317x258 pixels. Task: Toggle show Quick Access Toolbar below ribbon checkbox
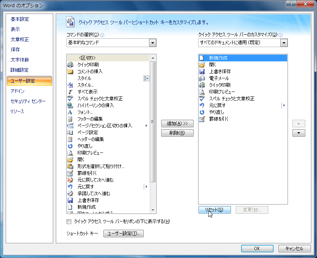[69, 222]
